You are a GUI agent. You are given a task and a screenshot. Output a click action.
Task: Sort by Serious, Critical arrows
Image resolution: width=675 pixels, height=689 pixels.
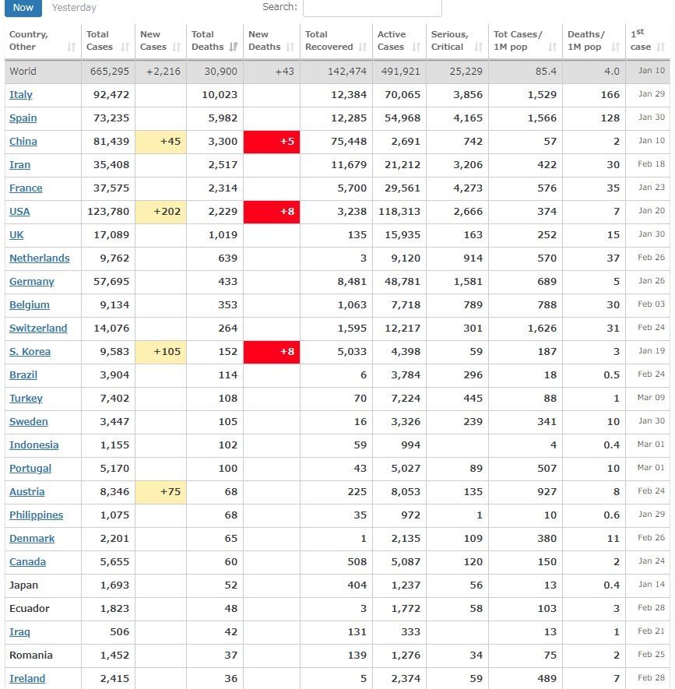pyautogui.click(x=478, y=47)
